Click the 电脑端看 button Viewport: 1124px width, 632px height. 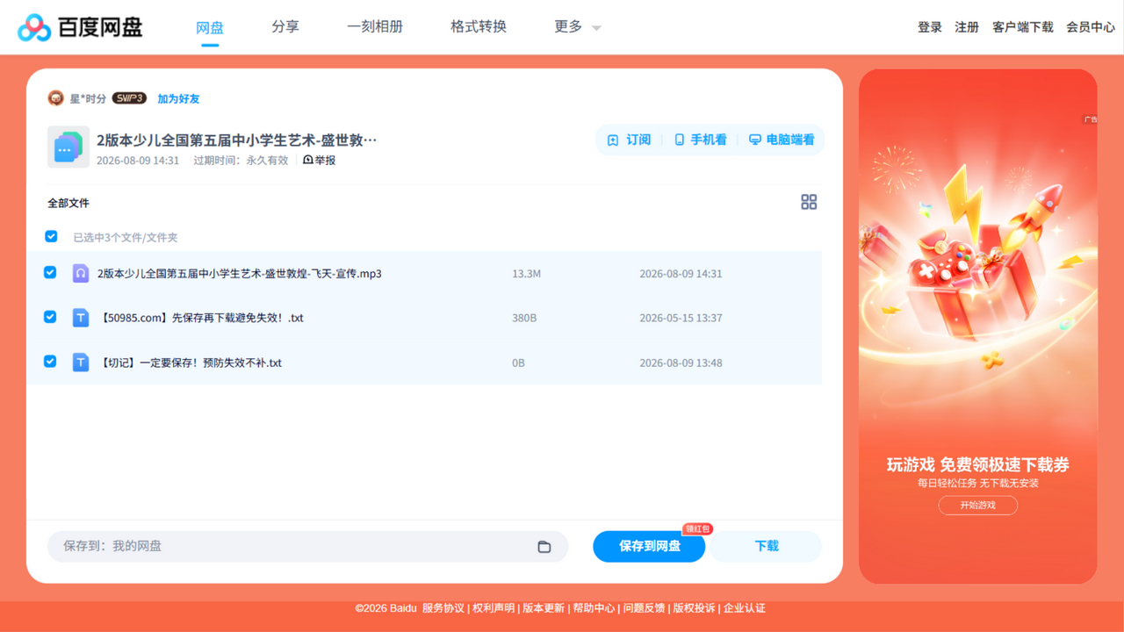[x=782, y=140]
